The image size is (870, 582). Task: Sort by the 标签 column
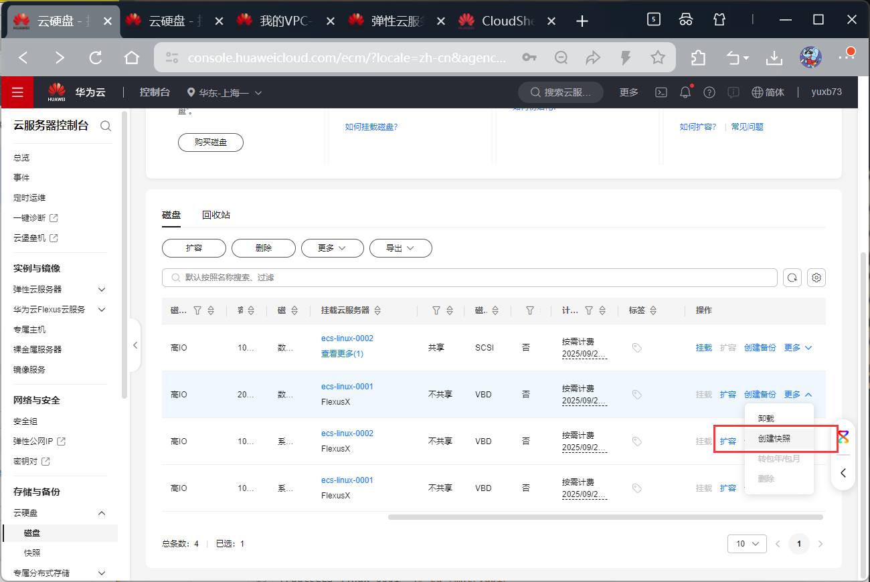[653, 310]
